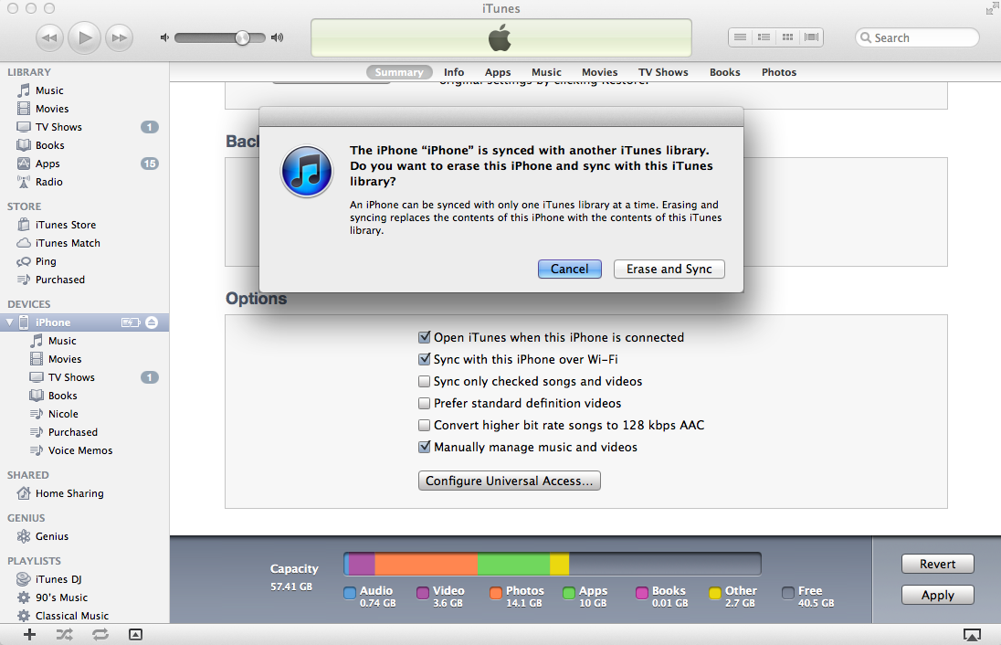Click the AirPlay icon
1001x645 pixels.
tap(972, 635)
